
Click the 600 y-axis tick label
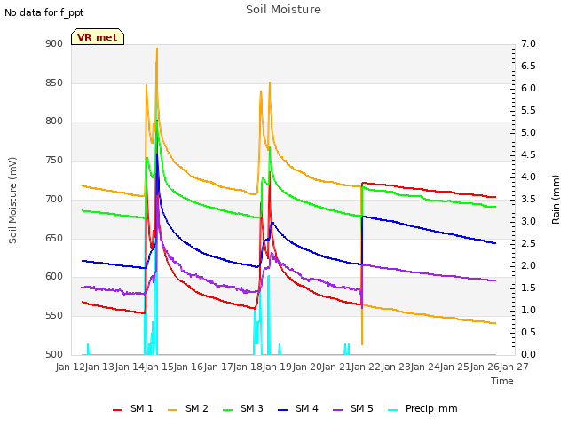54,277
